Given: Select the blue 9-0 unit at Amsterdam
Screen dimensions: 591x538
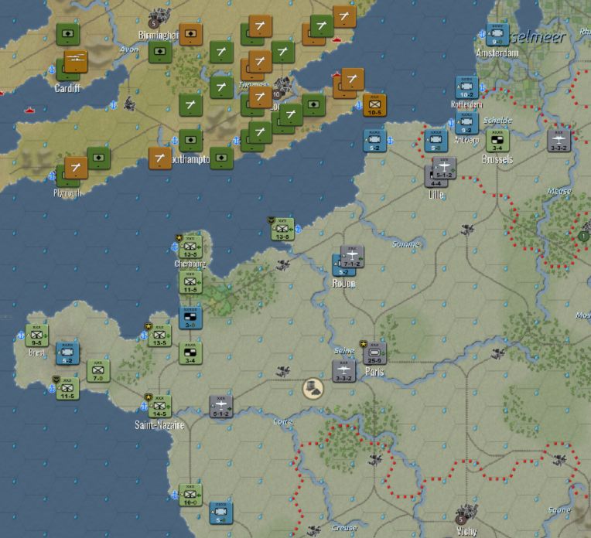Looking at the screenshot, I should pyautogui.click(x=497, y=35).
